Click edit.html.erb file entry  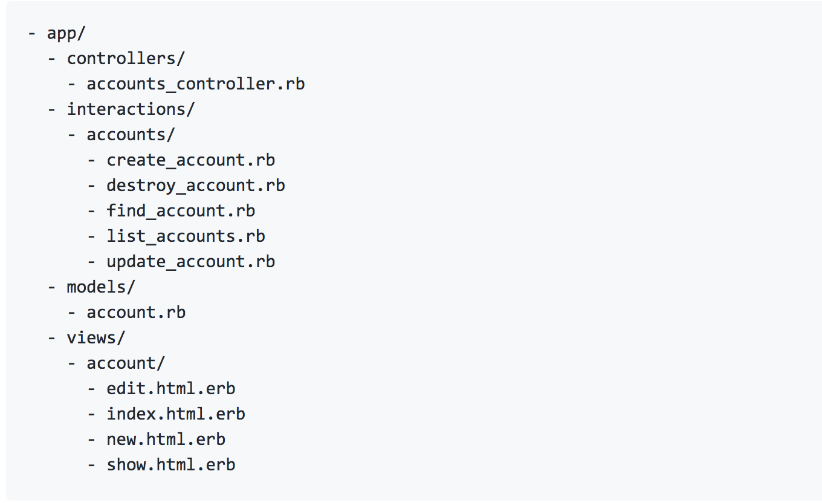coord(171,389)
